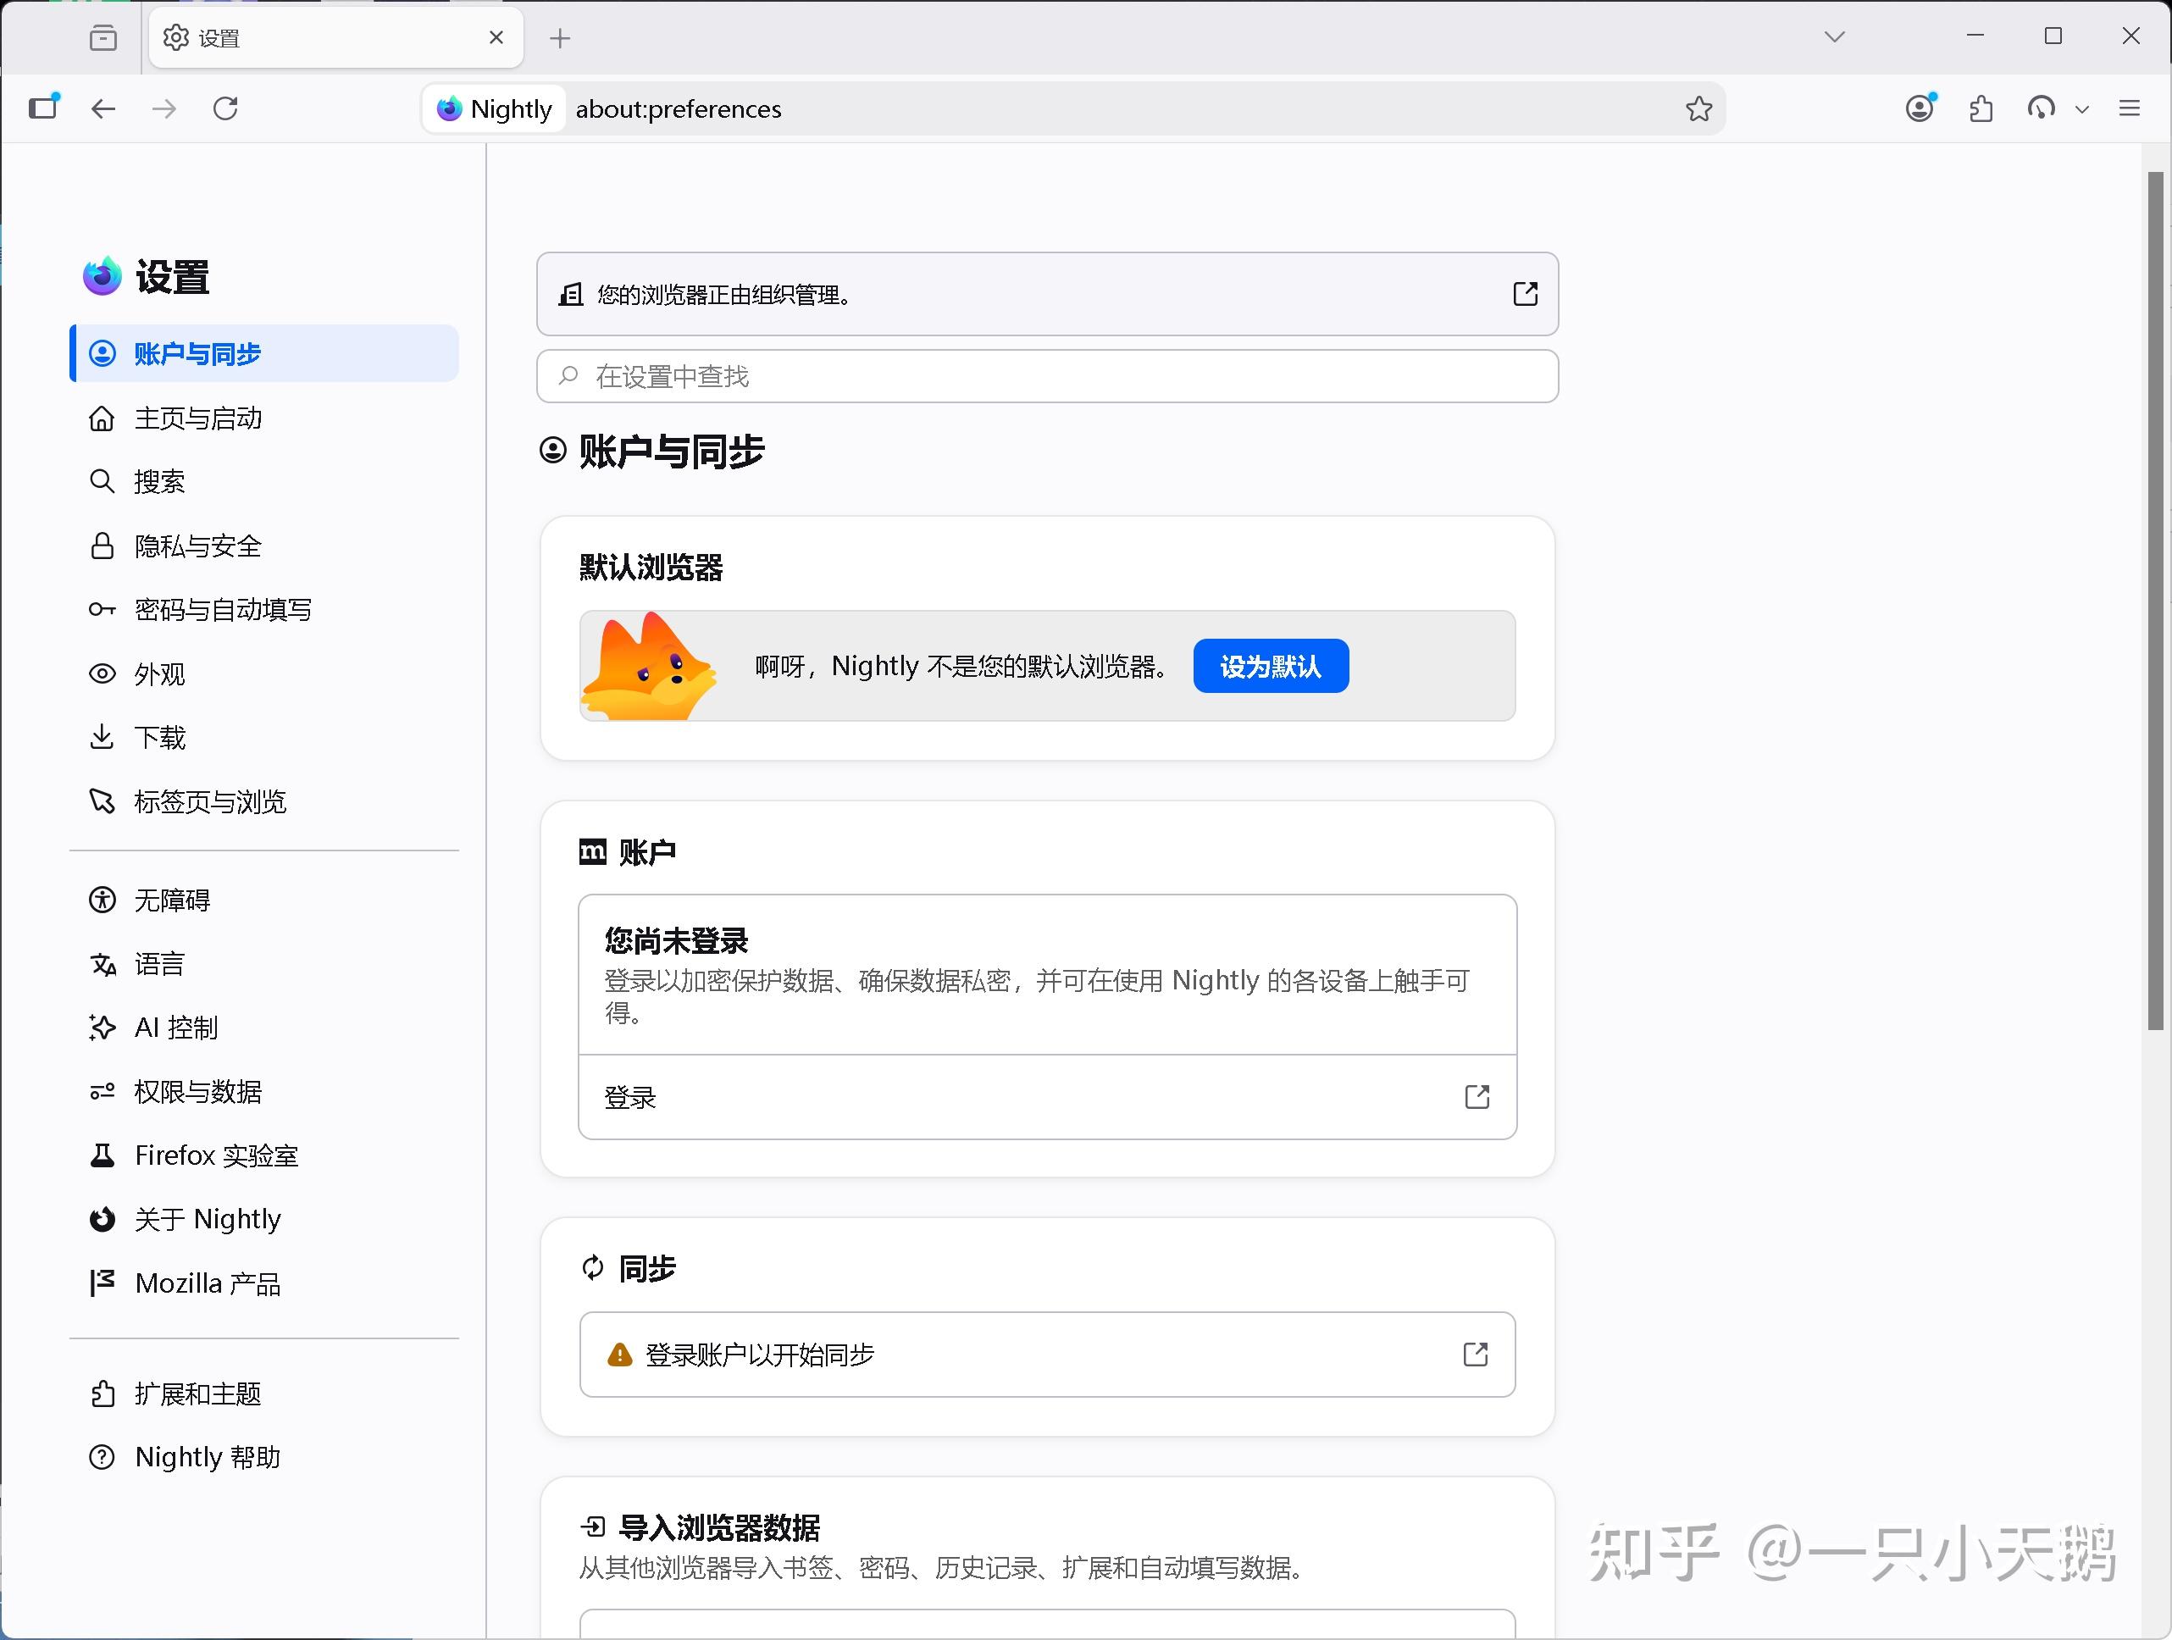Open 标签页与浏览 settings category
Viewport: 2172px width, 1640px height.
[264, 801]
